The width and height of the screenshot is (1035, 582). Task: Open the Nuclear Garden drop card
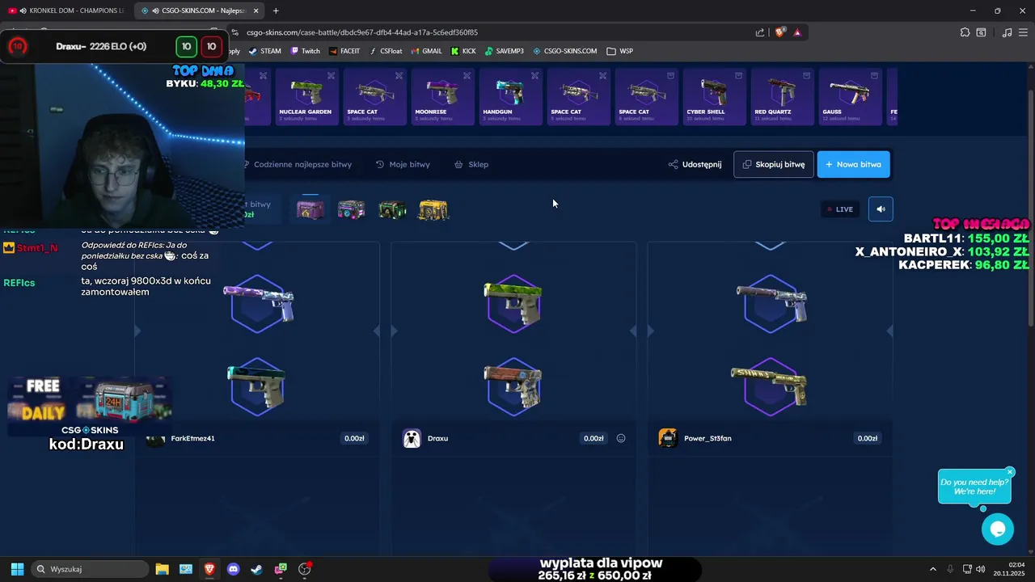306,97
